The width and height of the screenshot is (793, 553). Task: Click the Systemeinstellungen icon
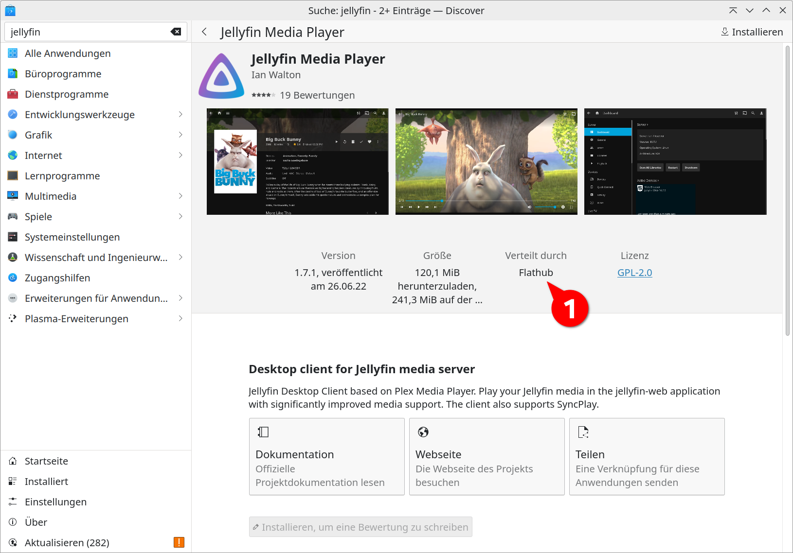coord(13,237)
